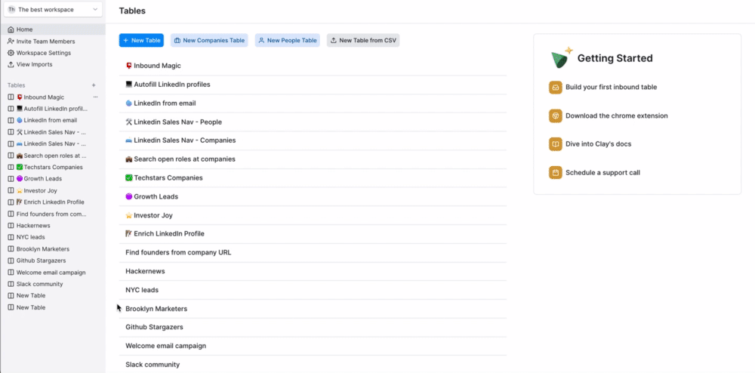Screen dimensions: 755x373
Task: Open Search open roles at companies row
Action: click(x=313, y=159)
